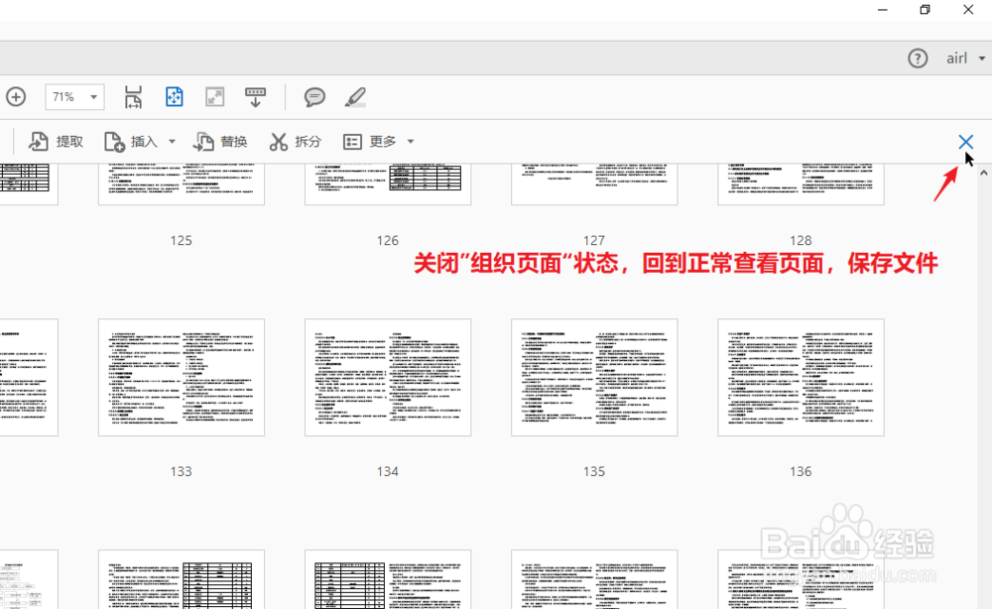Restore down the application window
The height and width of the screenshot is (609, 992).
pos(925,10)
